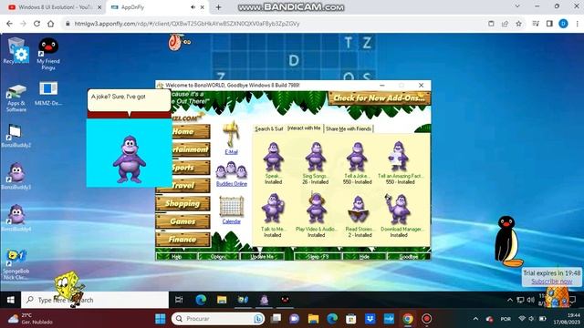Open the BonziBuddy2 desktop shortcut
584x328 pixels.
(16, 136)
